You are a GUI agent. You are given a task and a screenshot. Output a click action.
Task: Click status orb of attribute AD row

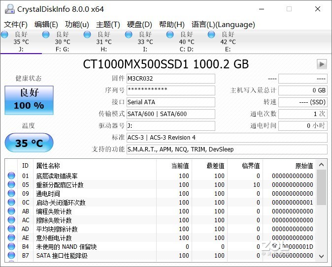[x=11, y=229]
